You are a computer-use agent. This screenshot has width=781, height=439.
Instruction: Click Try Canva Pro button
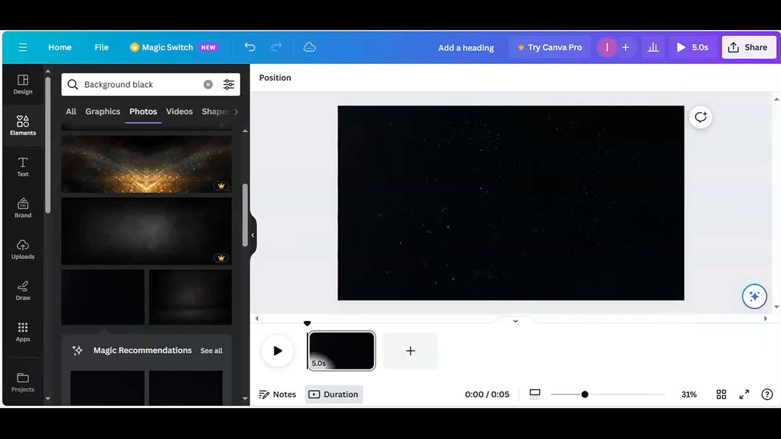550,47
